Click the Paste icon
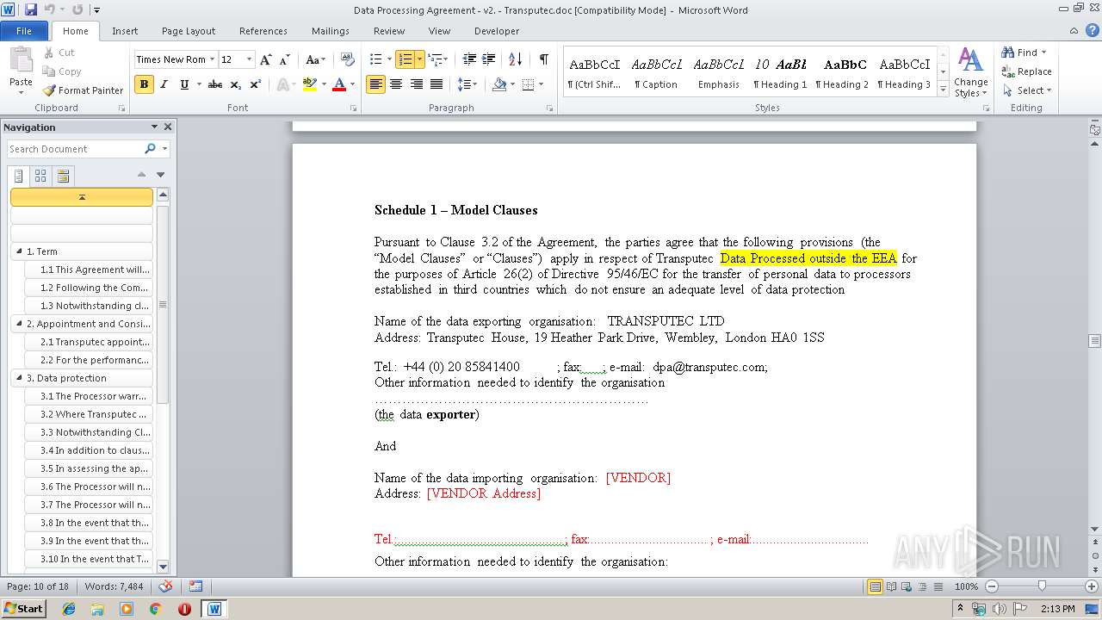 [21, 60]
